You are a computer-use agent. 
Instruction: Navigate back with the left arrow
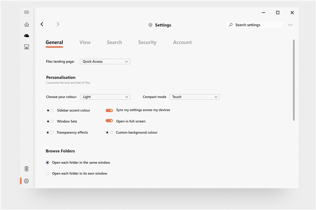pyautogui.click(x=42, y=24)
